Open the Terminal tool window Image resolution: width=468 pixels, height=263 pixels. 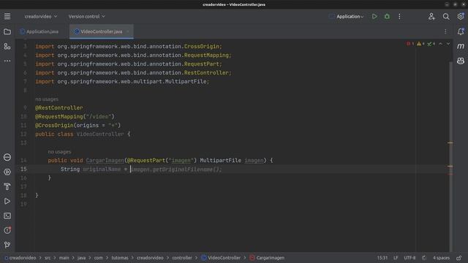7,216
